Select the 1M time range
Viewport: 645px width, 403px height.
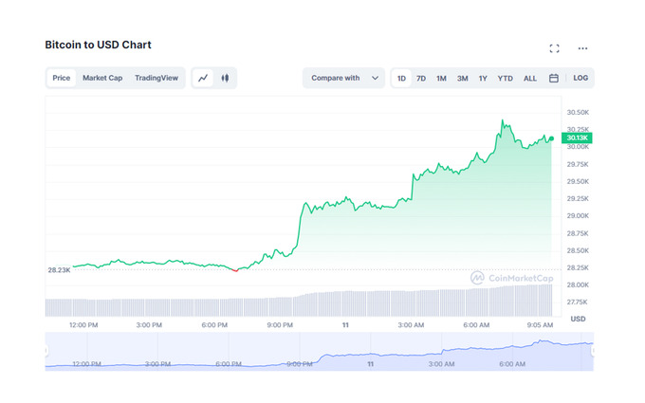point(441,78)
